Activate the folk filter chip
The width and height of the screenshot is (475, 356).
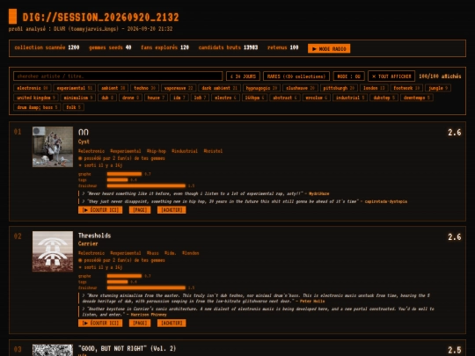(73, 107)
